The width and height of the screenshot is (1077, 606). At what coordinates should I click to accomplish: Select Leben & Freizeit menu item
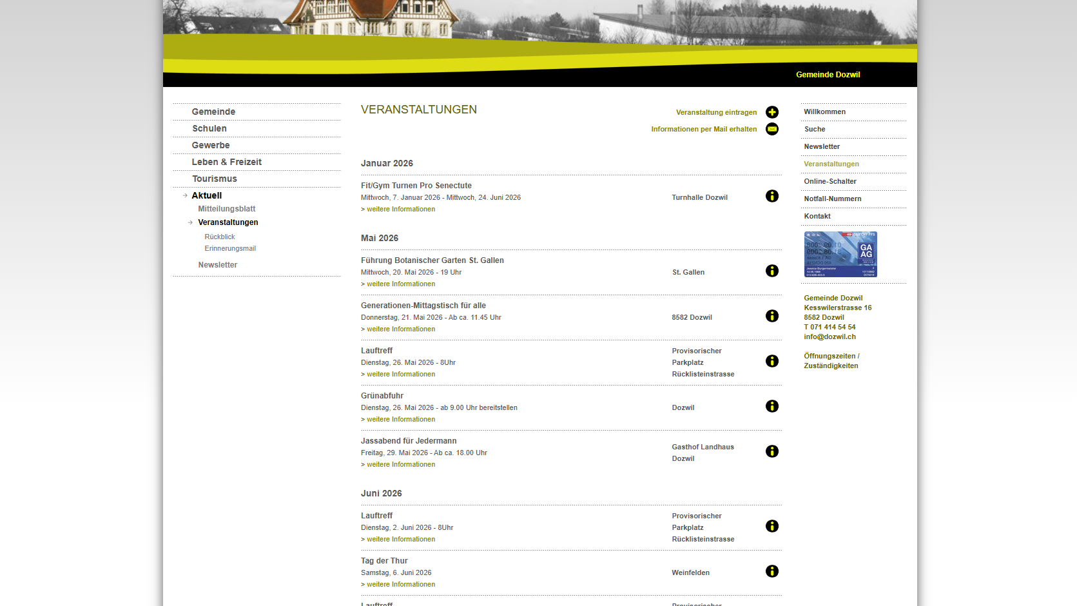226,162
